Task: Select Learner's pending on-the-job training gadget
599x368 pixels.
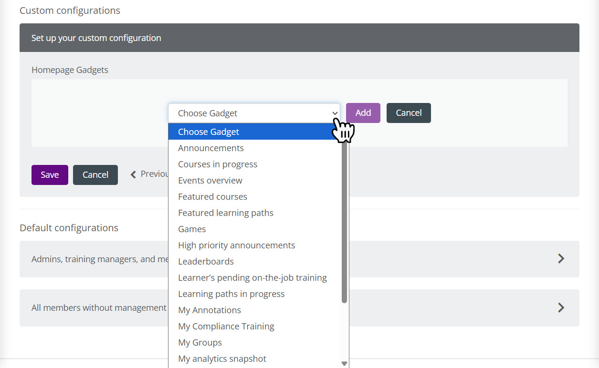Action: click(252, 277)
